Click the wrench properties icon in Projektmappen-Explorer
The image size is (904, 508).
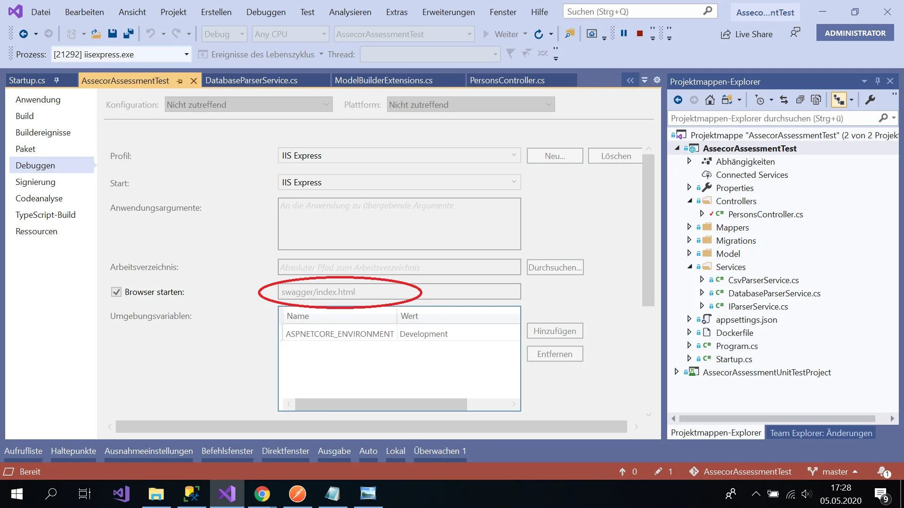pos(870,100)
